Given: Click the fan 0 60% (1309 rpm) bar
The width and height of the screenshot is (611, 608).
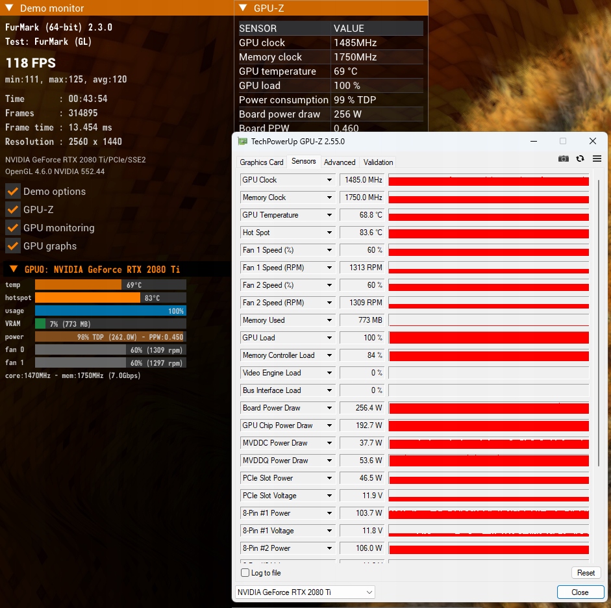Looking at the screenshot, I should pyautogui.click(x=110, y=349).
